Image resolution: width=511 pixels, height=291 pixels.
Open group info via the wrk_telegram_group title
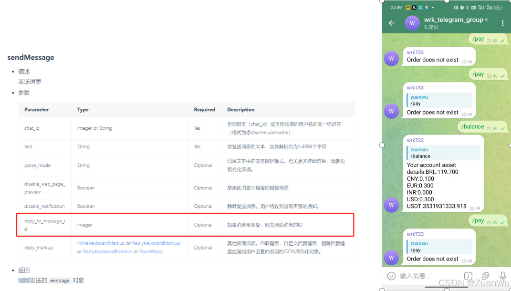click(453, 20)
